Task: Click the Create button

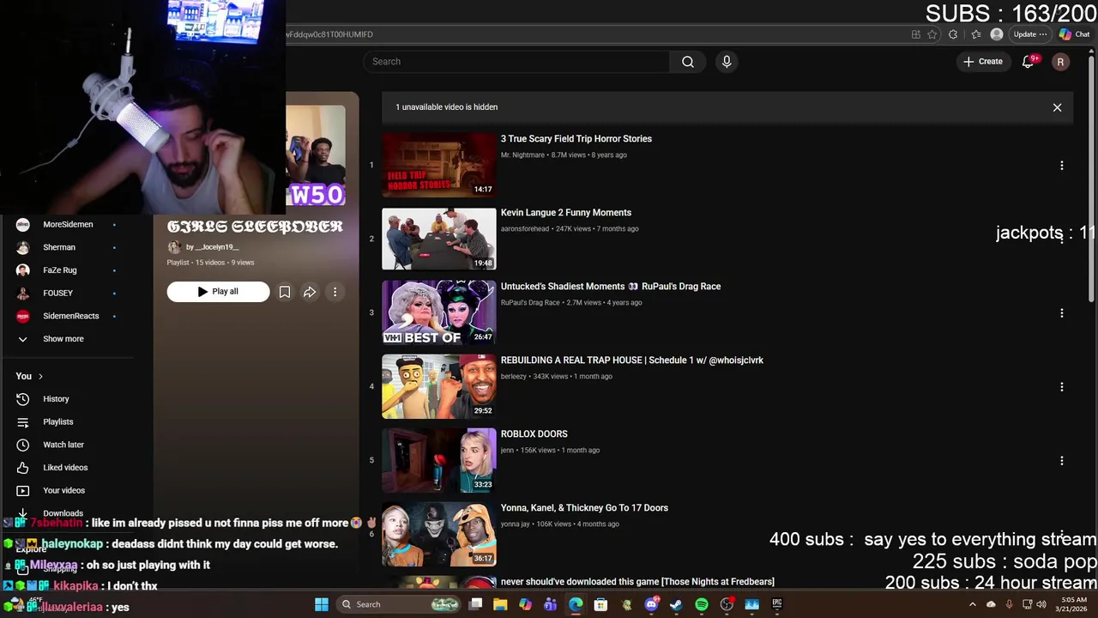Action: tap(983, 62)
